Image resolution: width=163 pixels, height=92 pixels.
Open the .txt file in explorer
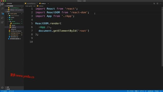15,39
